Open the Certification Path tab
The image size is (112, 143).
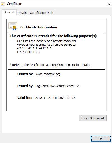pyautogui.click(x=42, y=13)
